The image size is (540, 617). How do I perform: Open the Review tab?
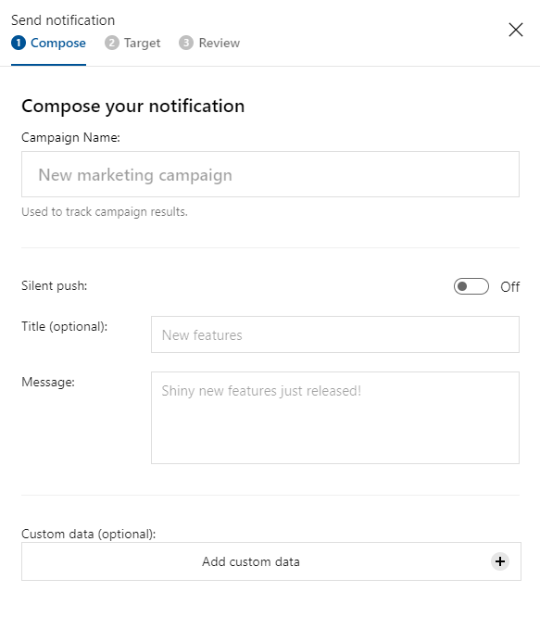(x=209, y=43)
